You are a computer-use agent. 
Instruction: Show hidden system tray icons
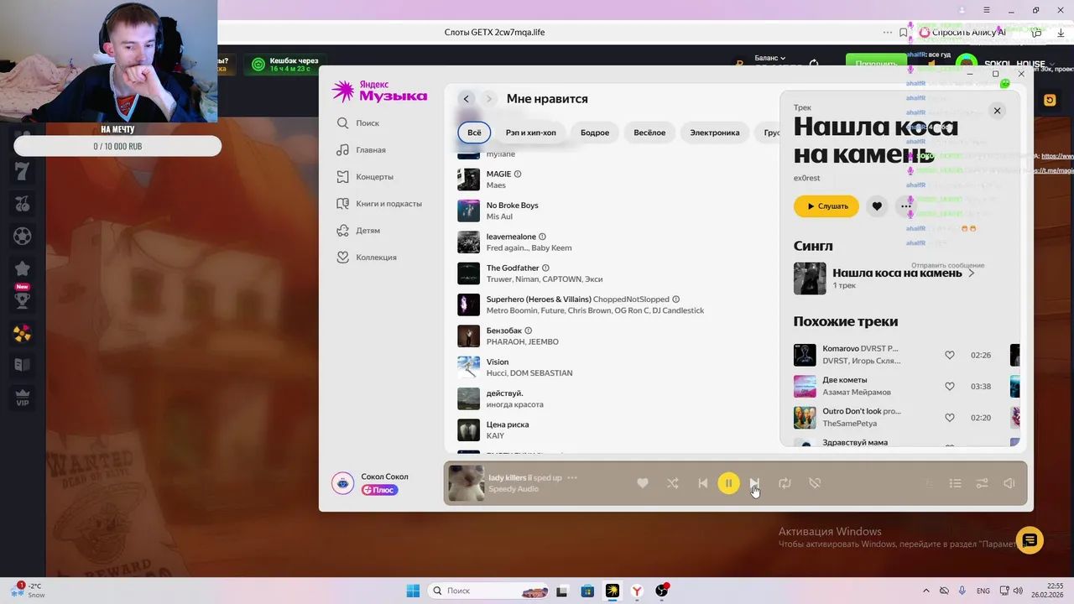click(x=926, y=591)
